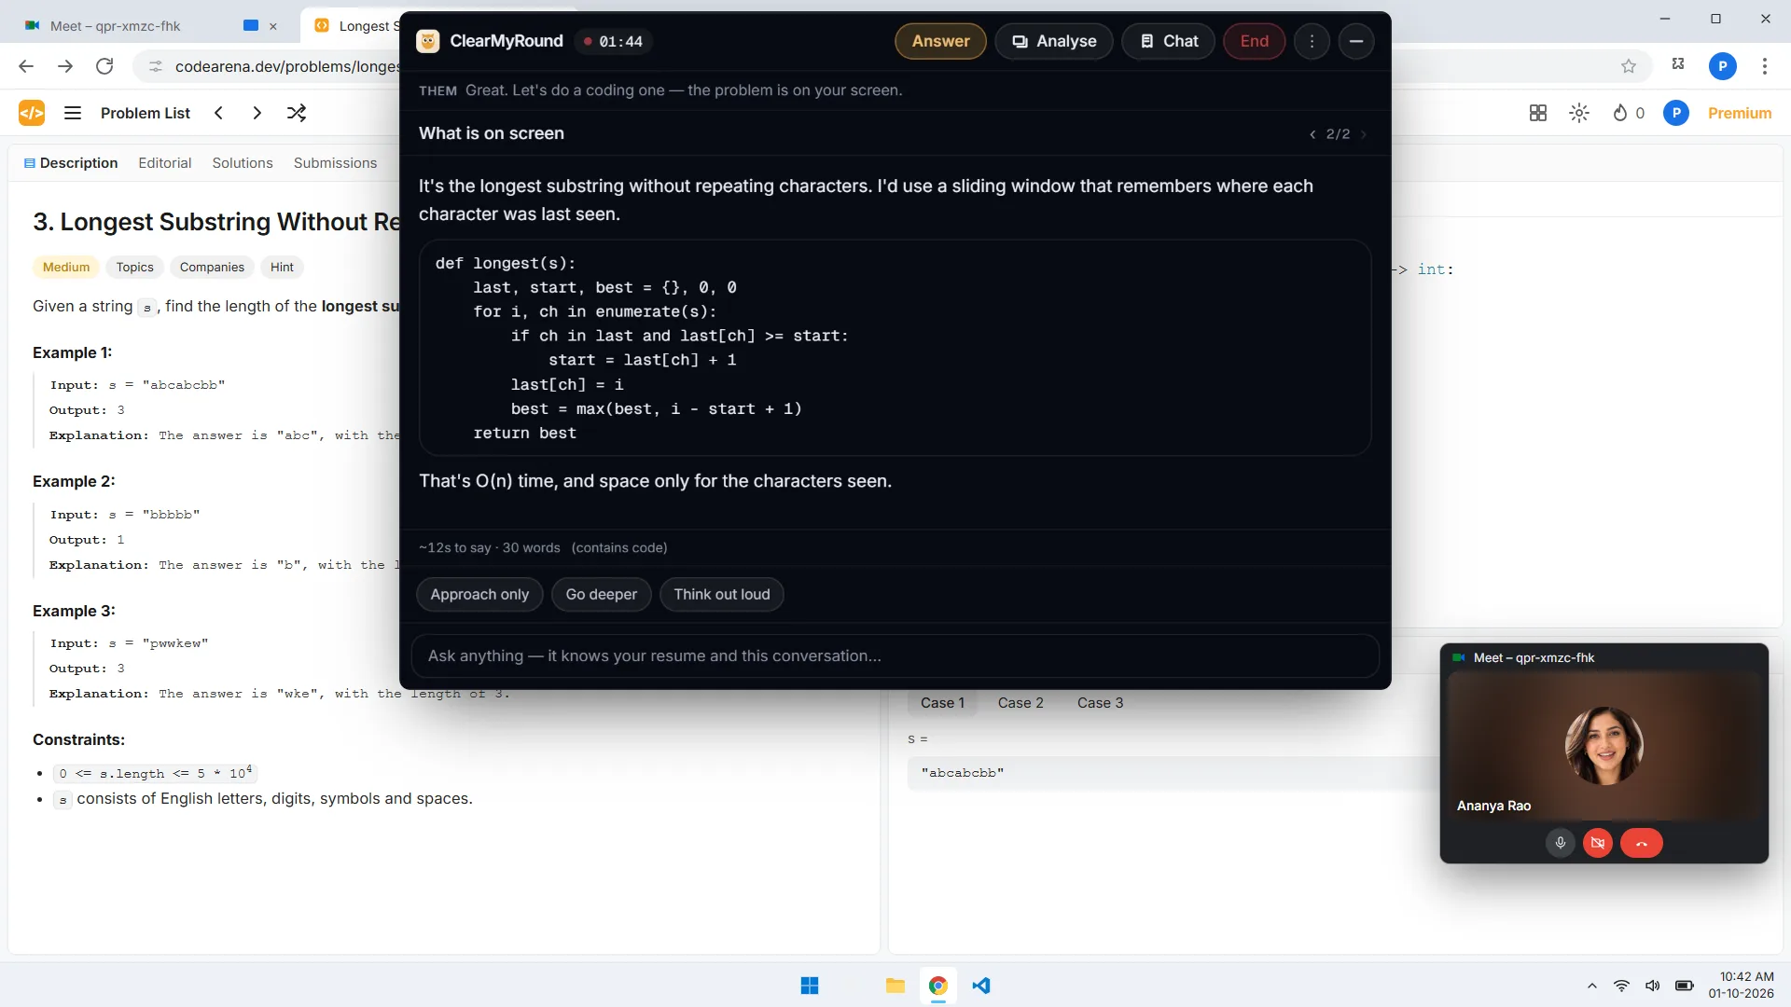Screen dimensions: 1791x1007
Task: Select the Case 2 test tab
Action: (x=1020, y=703)
